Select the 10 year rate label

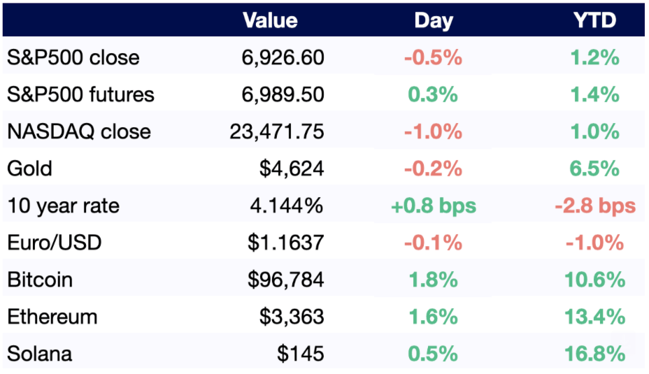[x=63, y=206]
